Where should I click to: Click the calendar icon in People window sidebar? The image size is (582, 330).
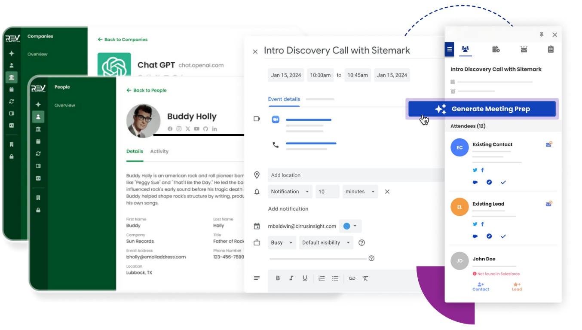pos(38,141)
